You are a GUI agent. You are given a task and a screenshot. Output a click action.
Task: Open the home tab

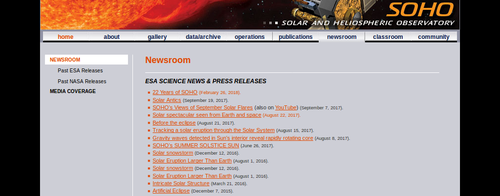pyautogui.click(x=65, y=37)
